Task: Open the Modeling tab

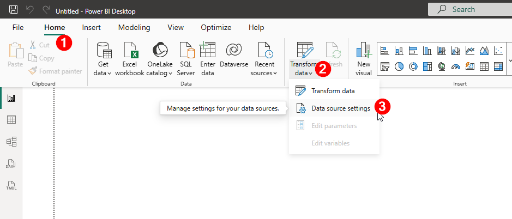Action: pyautogui.click(x=134, y=27)
